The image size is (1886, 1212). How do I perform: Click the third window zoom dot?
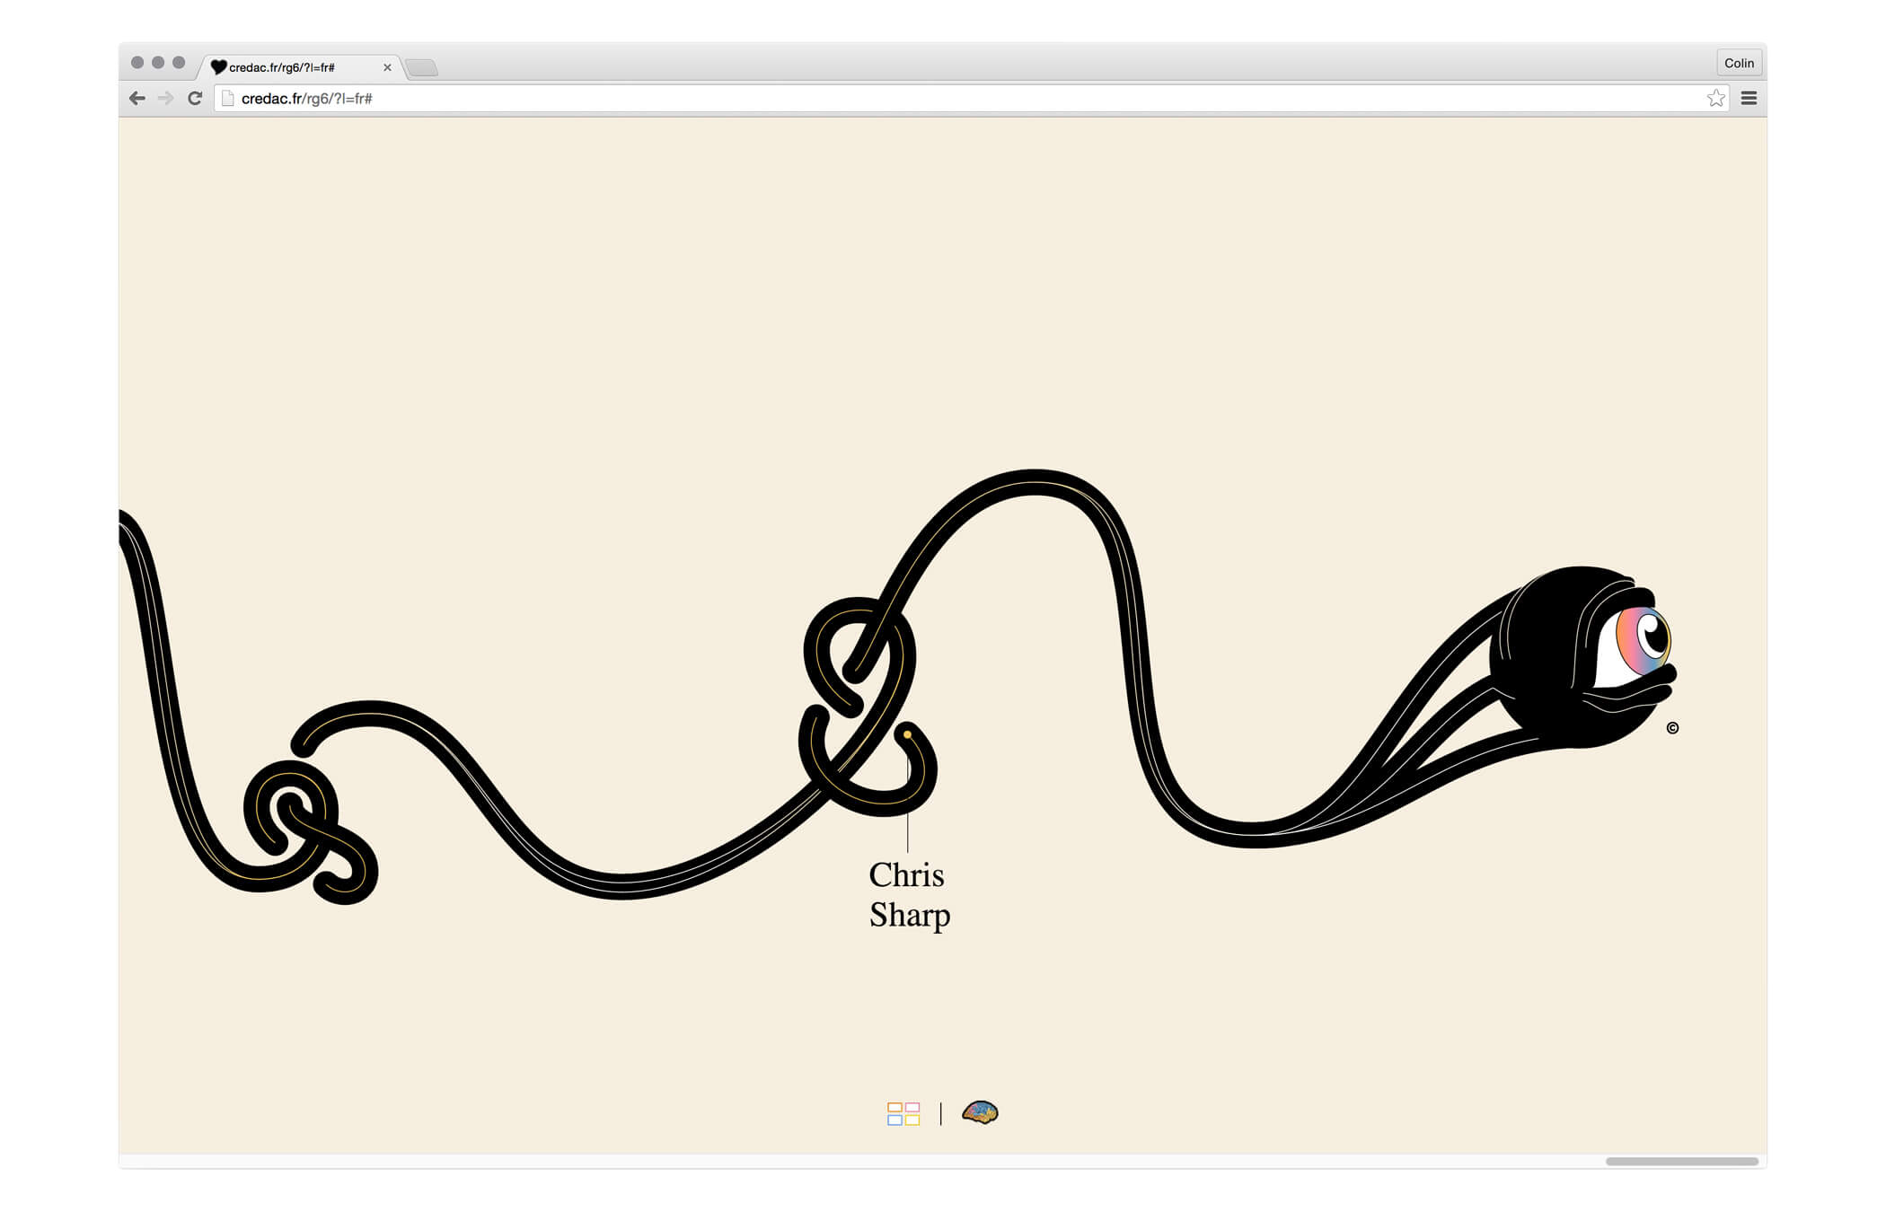pyautogui.click(x=179, y=63)
